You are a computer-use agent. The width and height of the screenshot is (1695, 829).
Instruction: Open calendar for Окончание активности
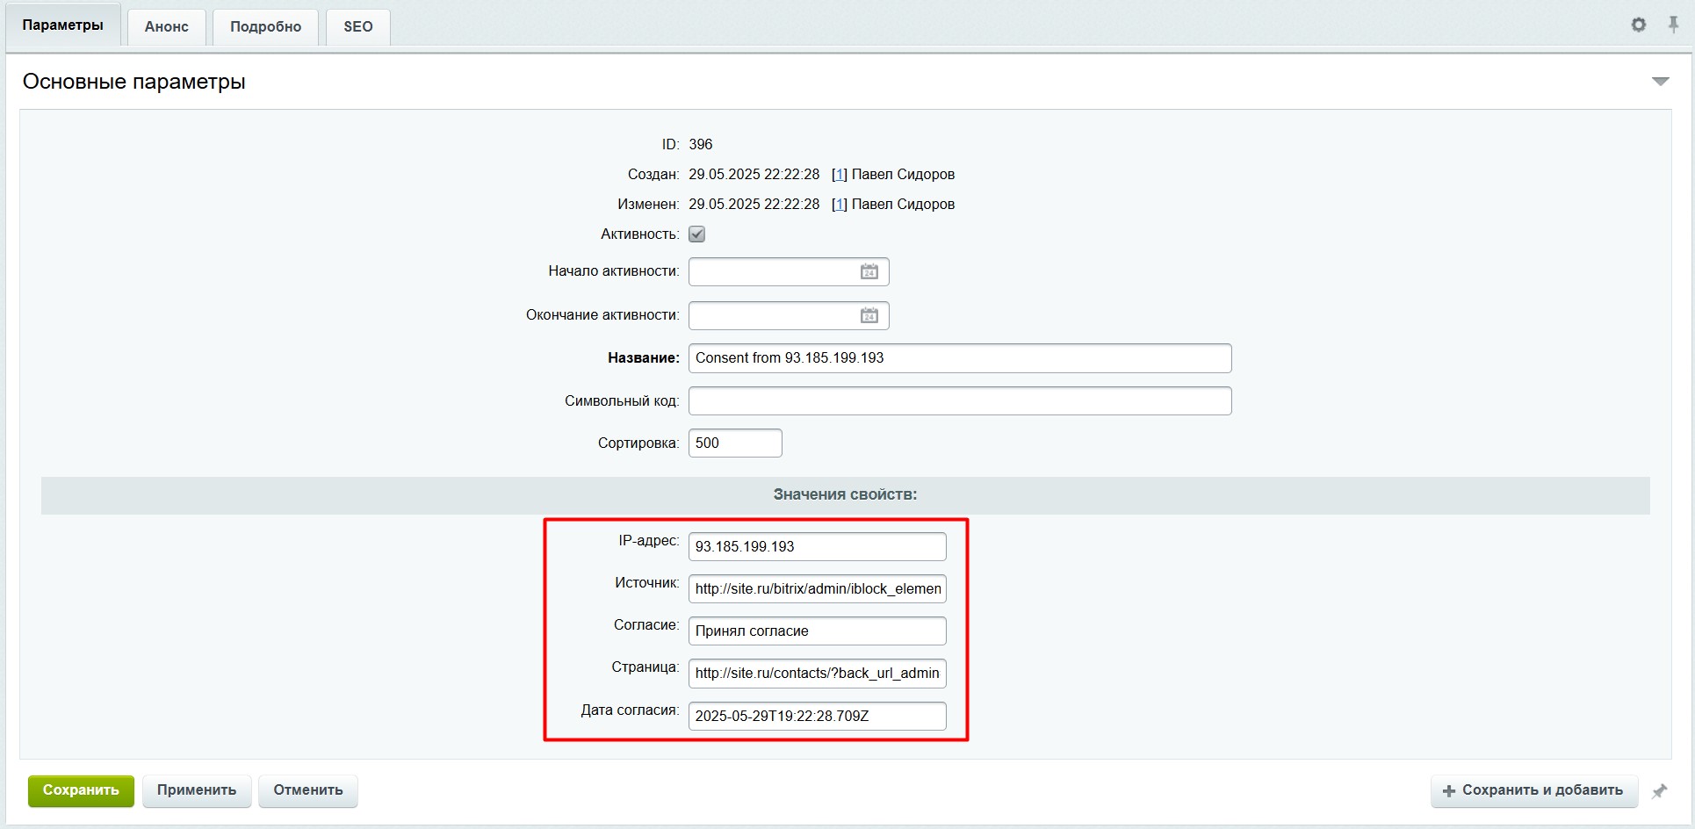869,316
